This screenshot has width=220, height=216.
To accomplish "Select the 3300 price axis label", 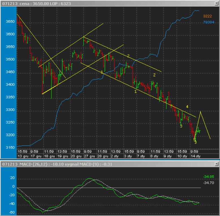I will (10, 110).
